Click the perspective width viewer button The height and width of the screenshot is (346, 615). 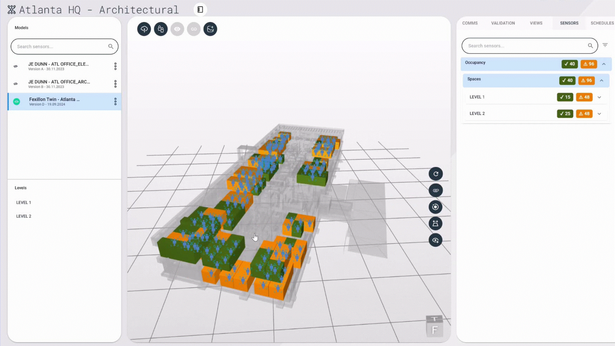[x=436, y=224]
